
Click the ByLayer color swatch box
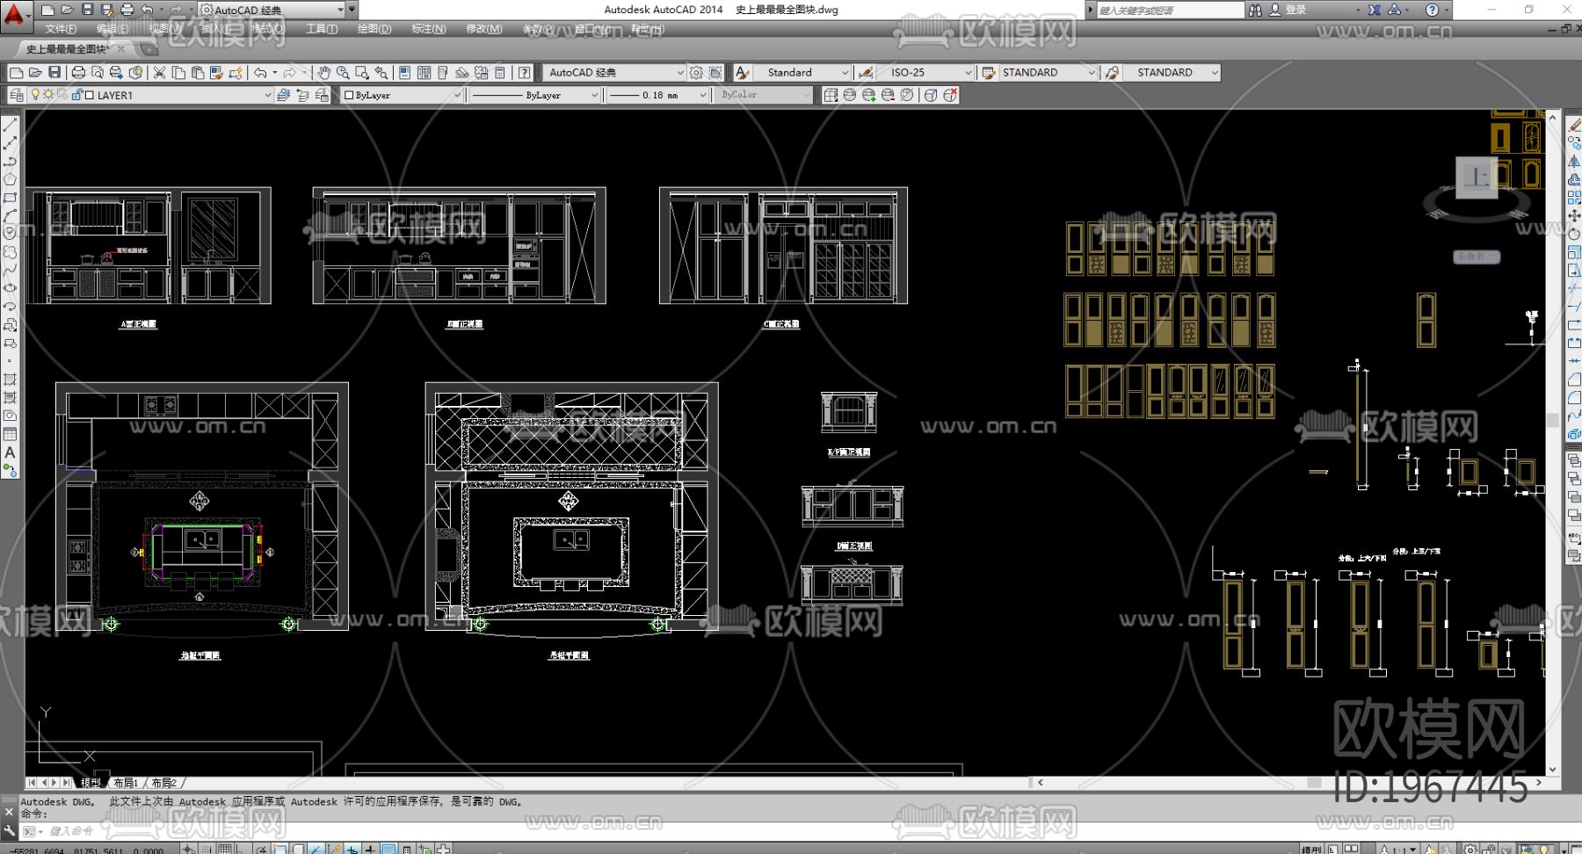pyautogui.click(x=349, y=95)
